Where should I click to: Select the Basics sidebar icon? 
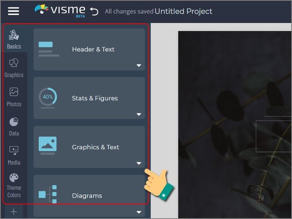(14, 39)
